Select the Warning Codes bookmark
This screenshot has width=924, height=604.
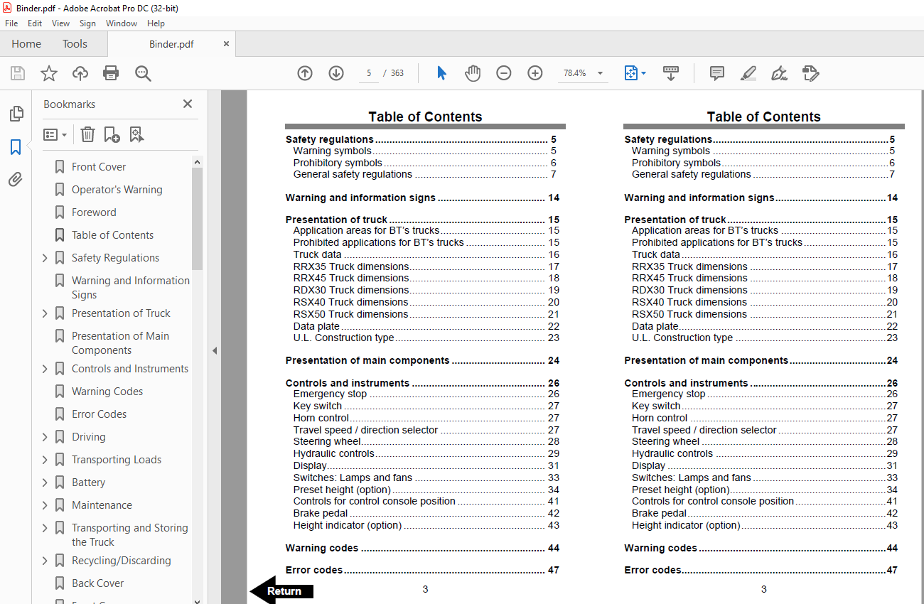tap(107, 392)
